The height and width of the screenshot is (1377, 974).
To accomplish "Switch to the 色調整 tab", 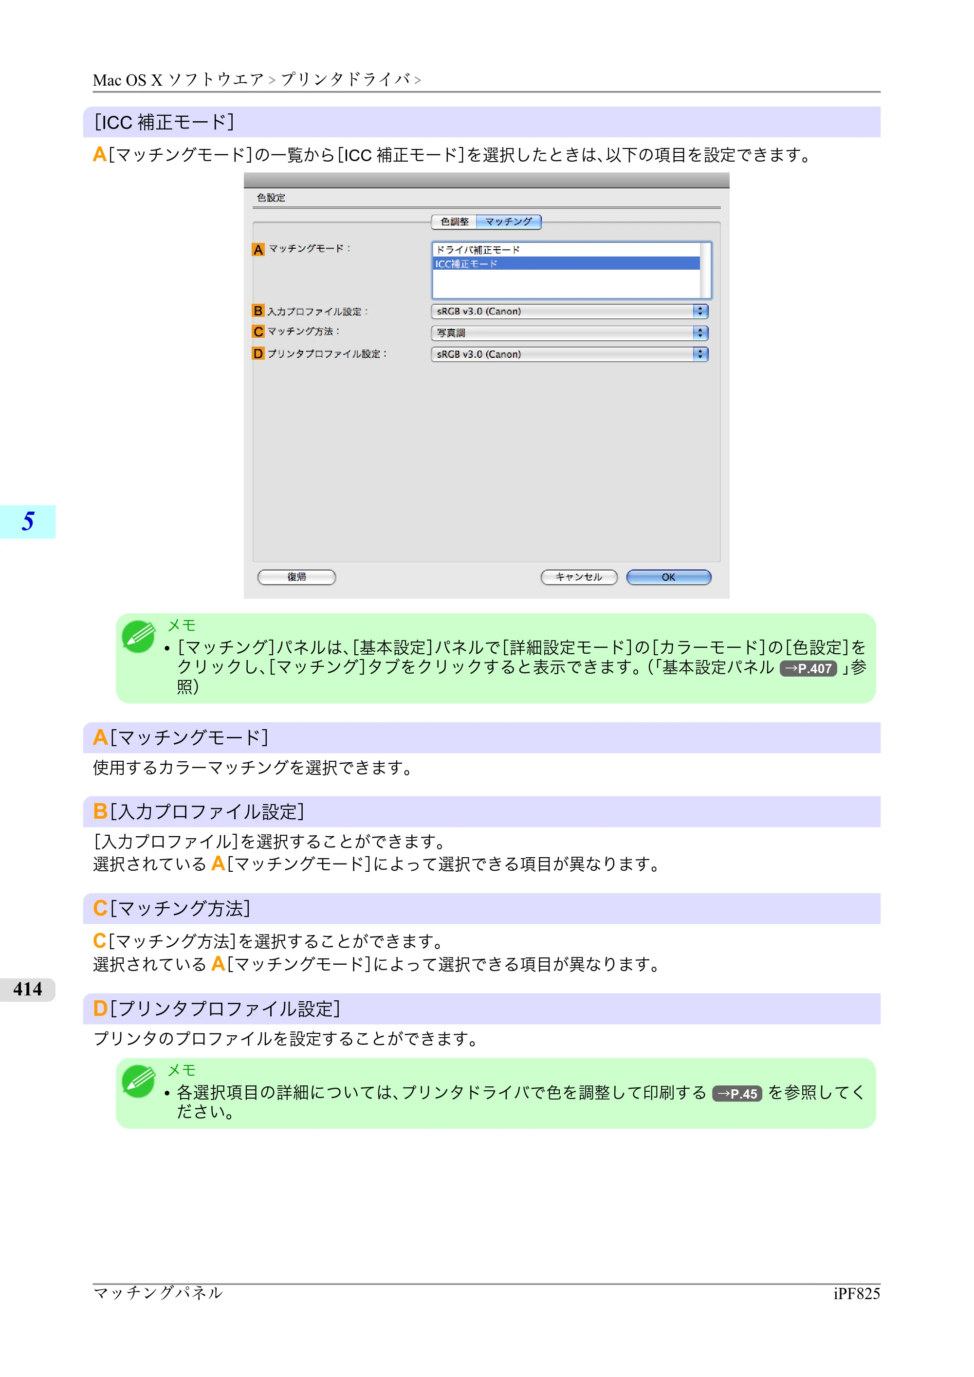I will coord(454,222).
